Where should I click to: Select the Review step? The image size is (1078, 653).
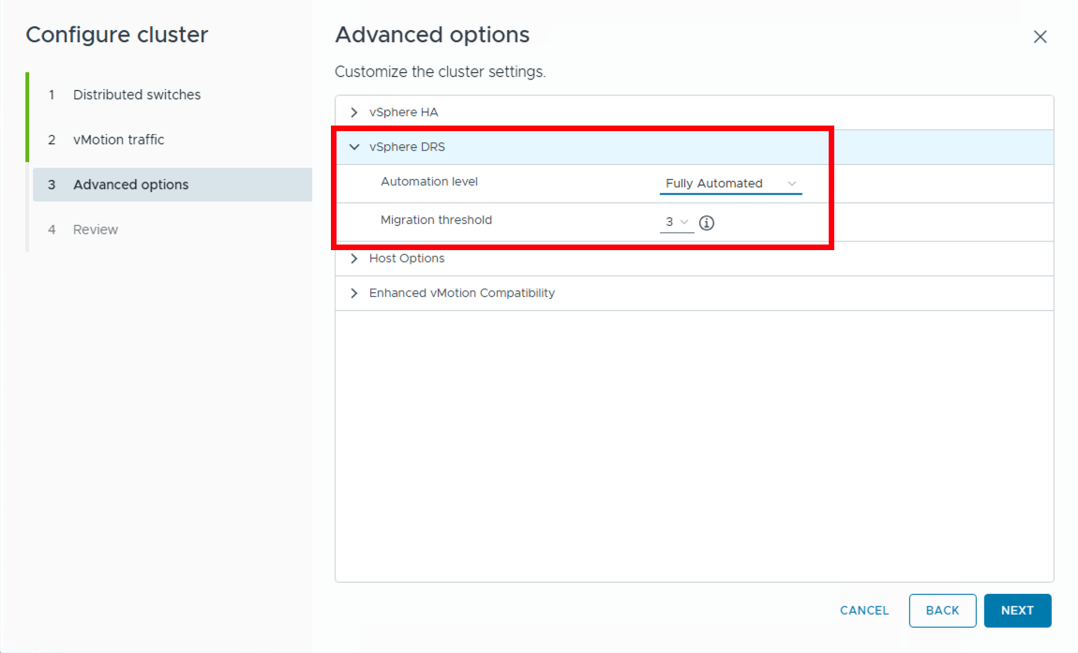96,230
